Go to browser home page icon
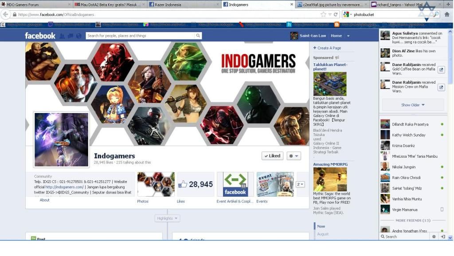Screen dimensions: 454x256 [447, 14]
